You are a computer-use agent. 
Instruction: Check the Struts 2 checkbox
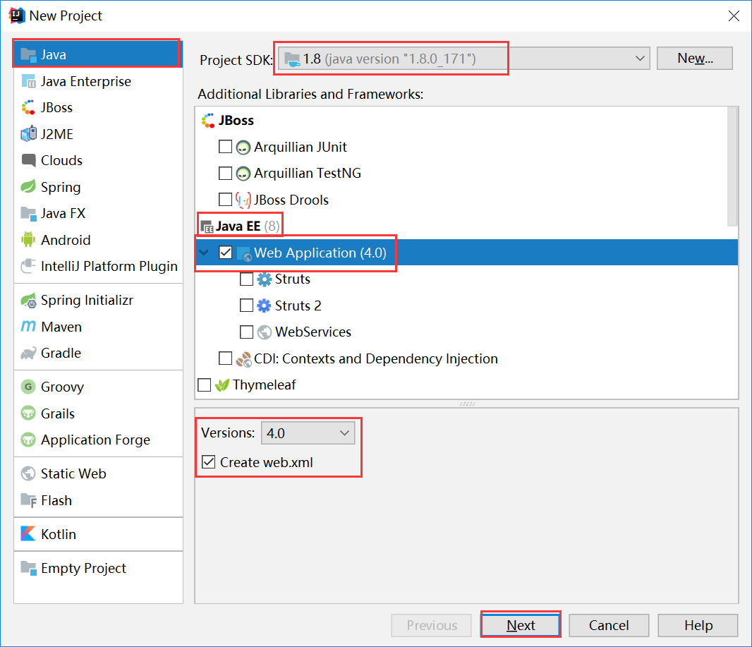coord(246,305)
